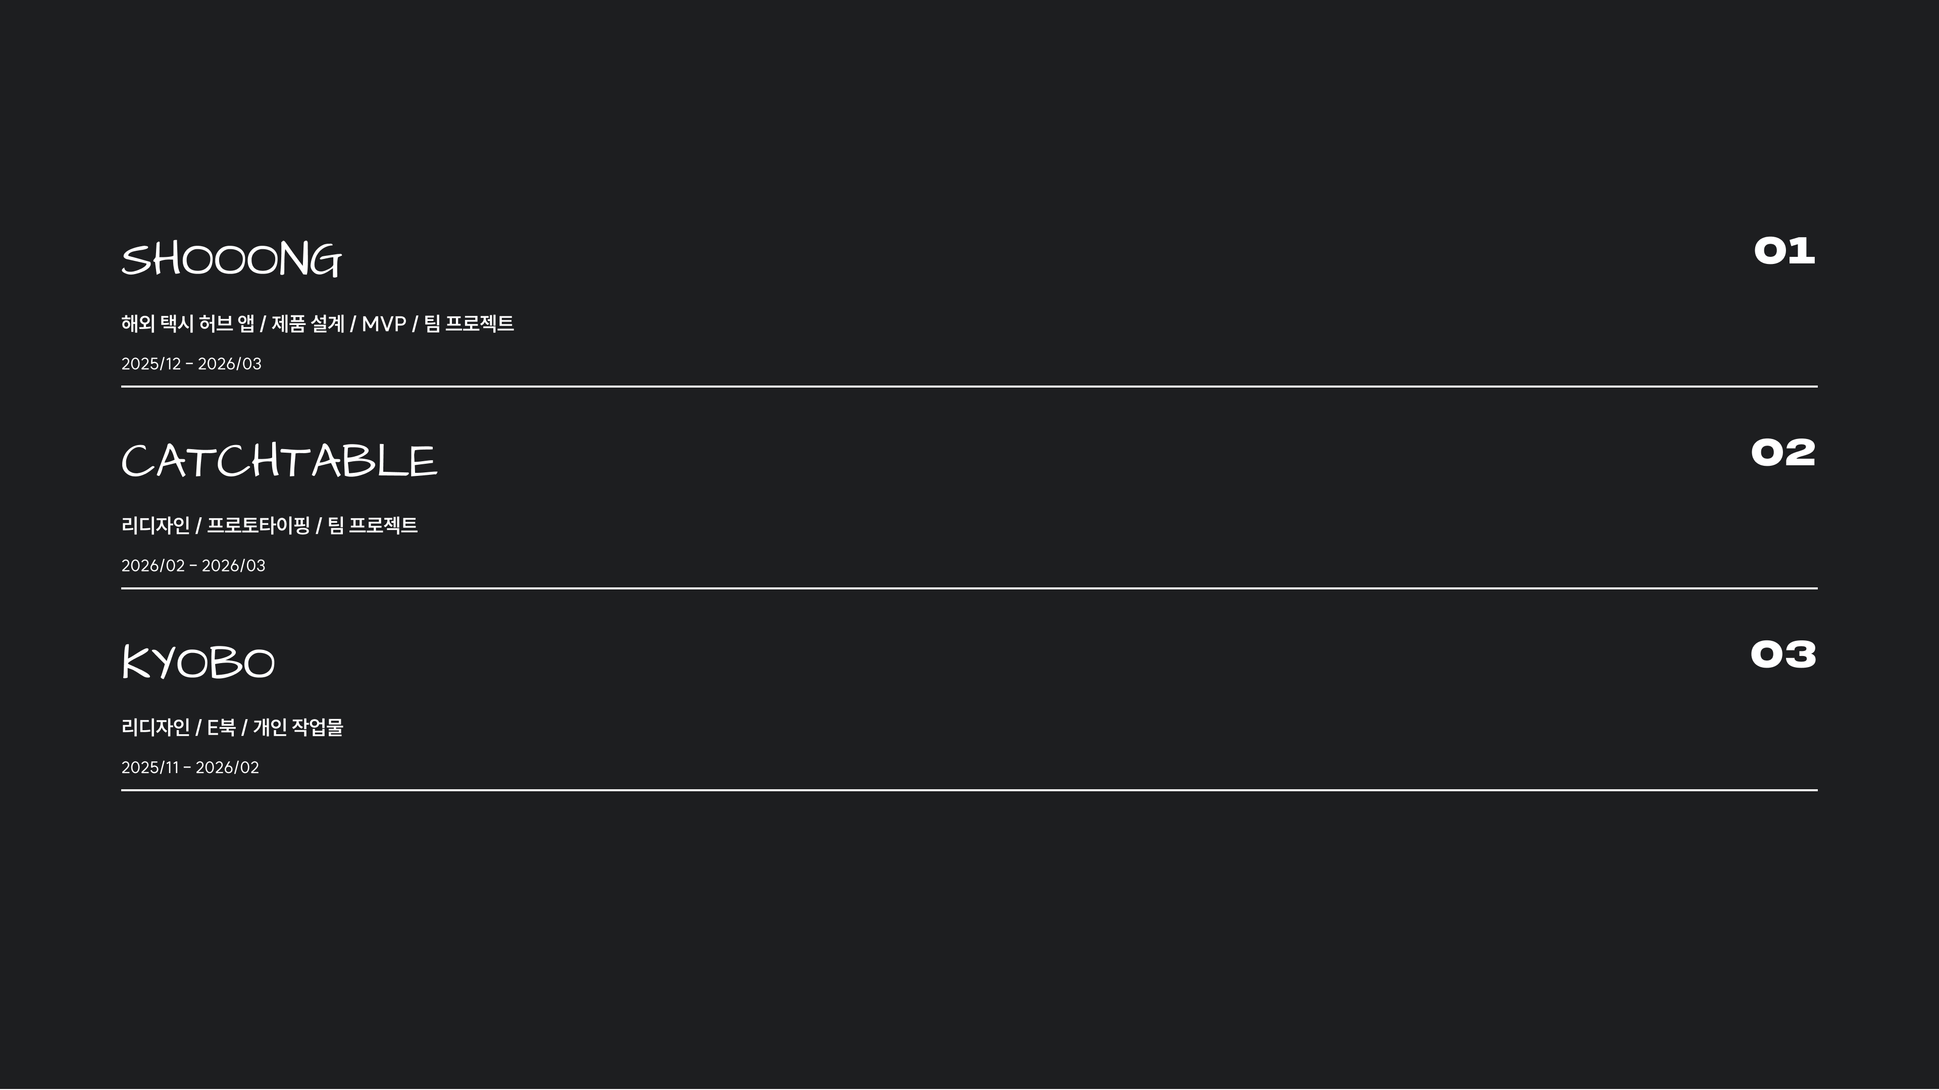Image resolution: width=1939 pixels, height=1090 pixels.
Task: Select the date range 2026/02 – 2026/03
Action: 193,566
